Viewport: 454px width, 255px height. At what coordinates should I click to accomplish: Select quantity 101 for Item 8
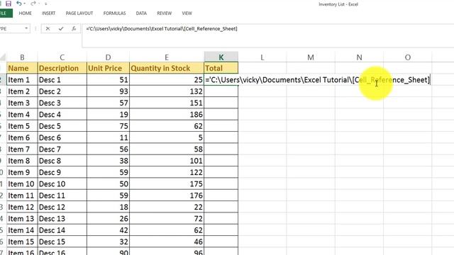(x=167, y=161)
